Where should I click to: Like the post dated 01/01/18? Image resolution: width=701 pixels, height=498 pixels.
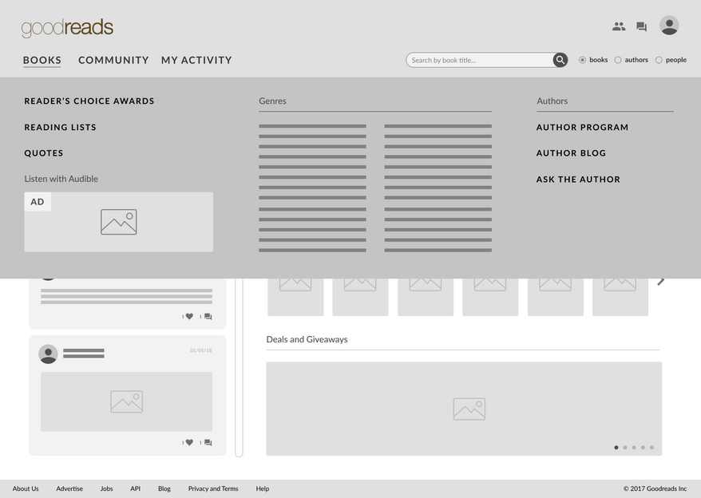click(189, 443)
